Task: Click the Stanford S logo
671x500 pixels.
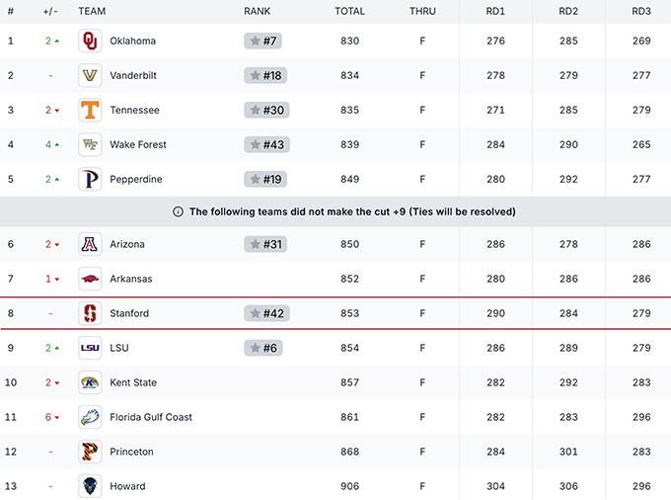Action: point(90,313)
